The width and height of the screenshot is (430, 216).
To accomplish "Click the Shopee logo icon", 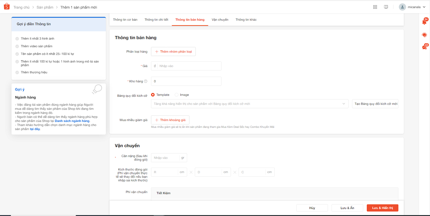I will 7,6.
